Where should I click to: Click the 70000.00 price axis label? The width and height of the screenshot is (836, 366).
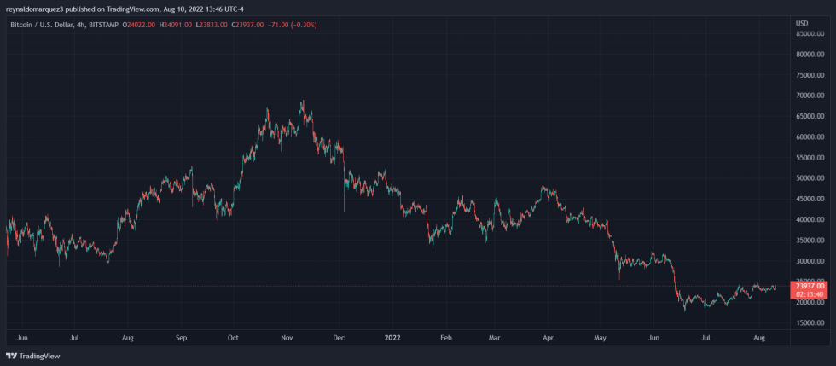coord(810,96)
